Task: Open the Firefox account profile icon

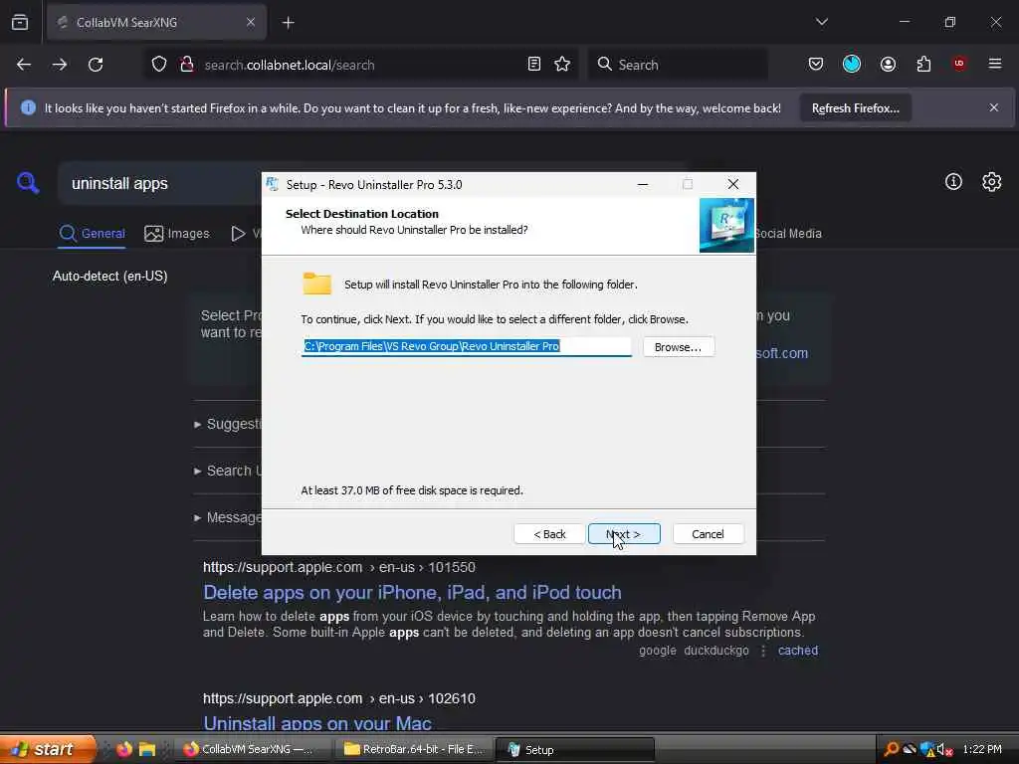Action: tap(888, 64)
